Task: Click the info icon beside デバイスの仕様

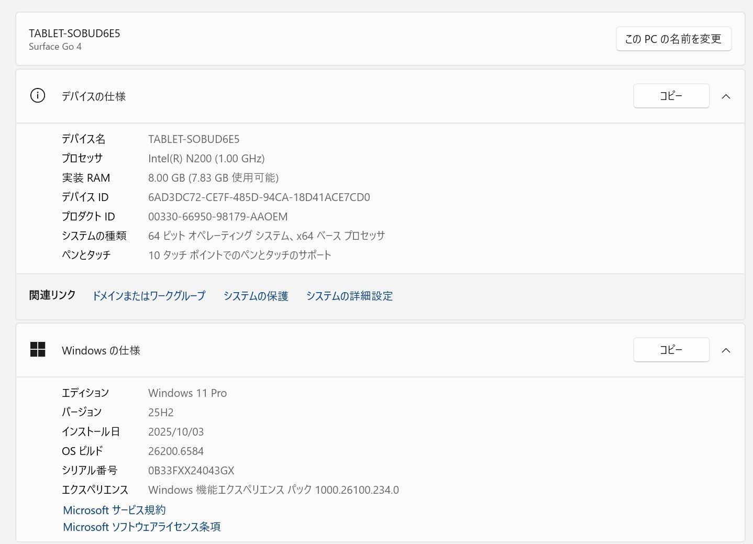Action: [x=38, y=96]
